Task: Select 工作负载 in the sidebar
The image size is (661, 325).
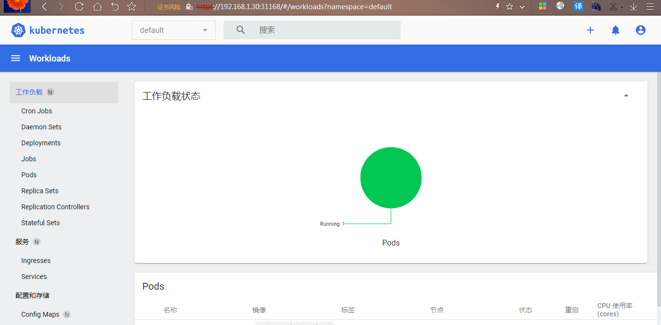Action: [64, 92]
